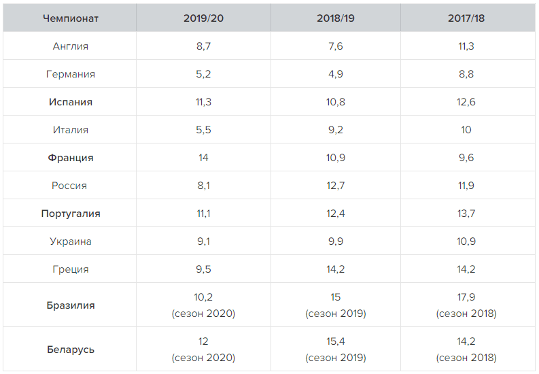Click the bold Беларусь row label

click(x=71, y=350)
